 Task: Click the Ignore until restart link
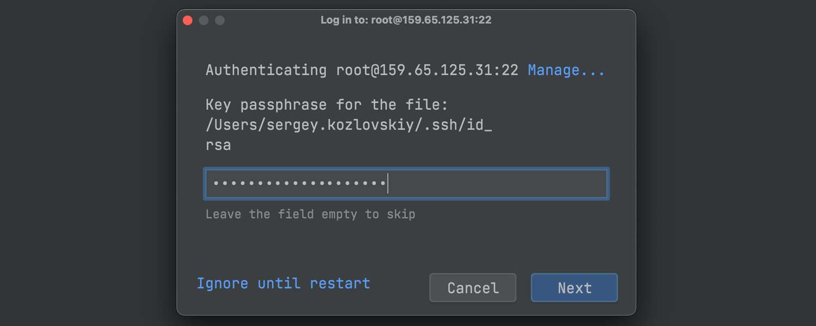[283, 284]
